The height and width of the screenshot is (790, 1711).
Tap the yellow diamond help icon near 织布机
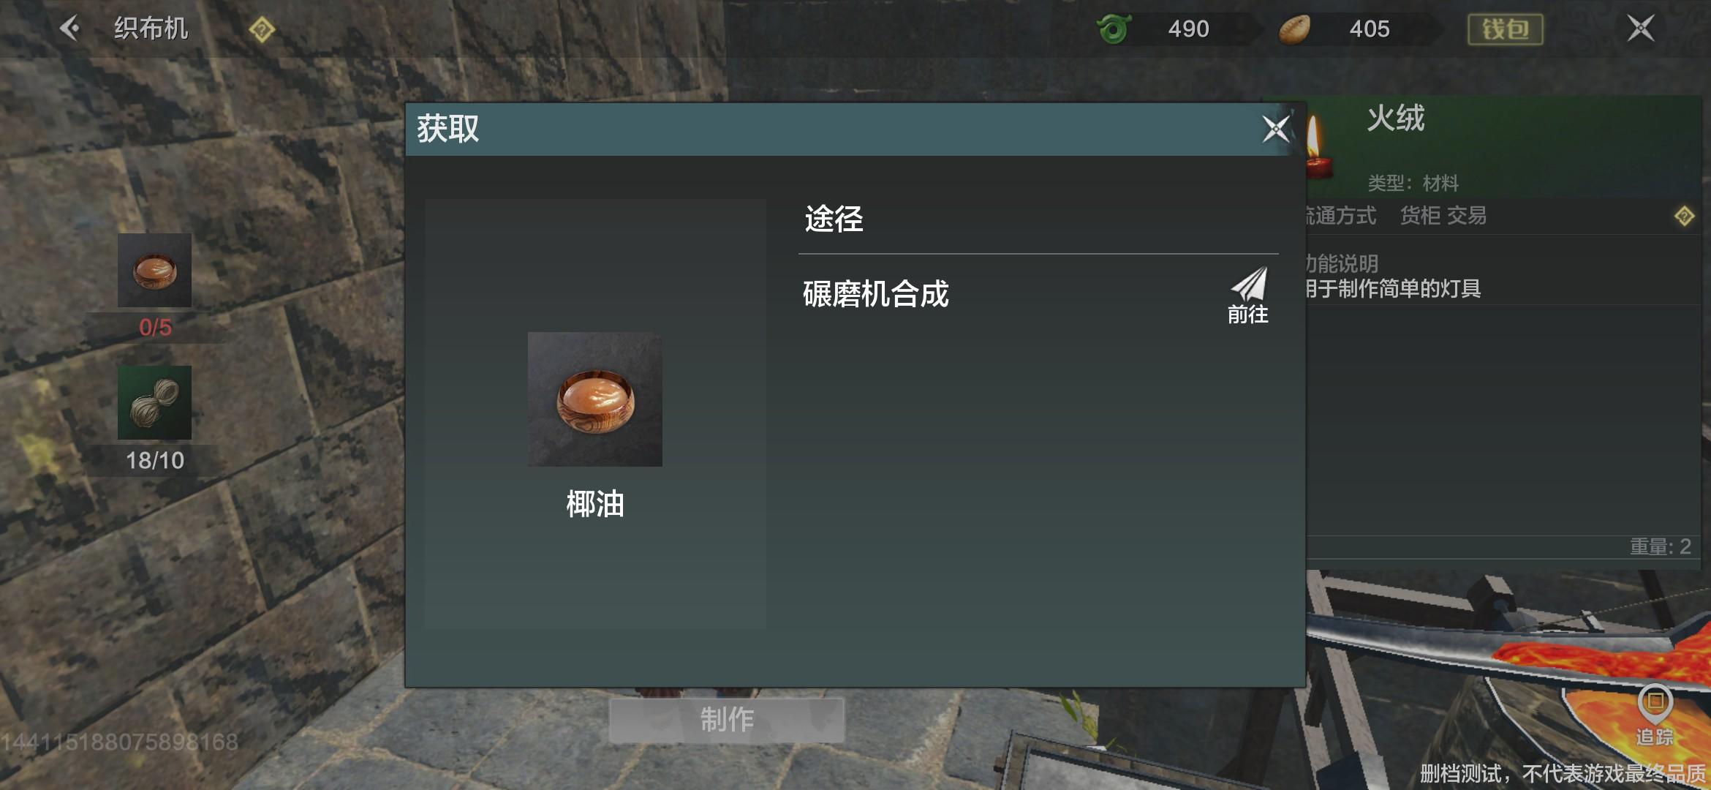point(262,30)
